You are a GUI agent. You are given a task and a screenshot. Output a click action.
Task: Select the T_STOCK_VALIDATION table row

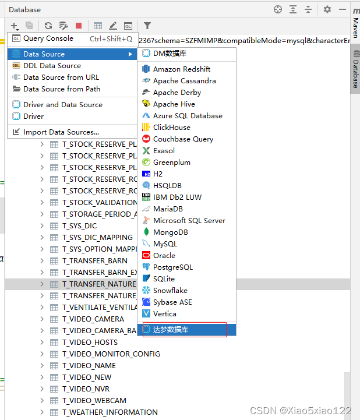100,203
